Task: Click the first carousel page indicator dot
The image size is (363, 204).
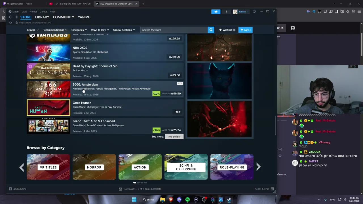Action: coord(135,183)
